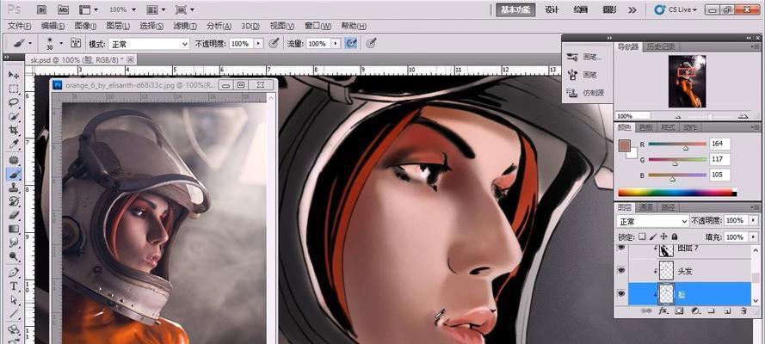Launch Bridge with the Br icon
Viewport: 765px width, 344px height.
(x=42, y=9)
